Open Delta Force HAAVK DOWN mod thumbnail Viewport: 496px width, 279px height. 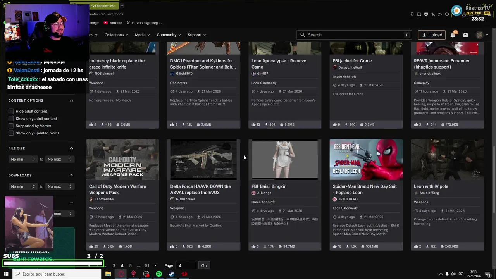click(203, 160)
